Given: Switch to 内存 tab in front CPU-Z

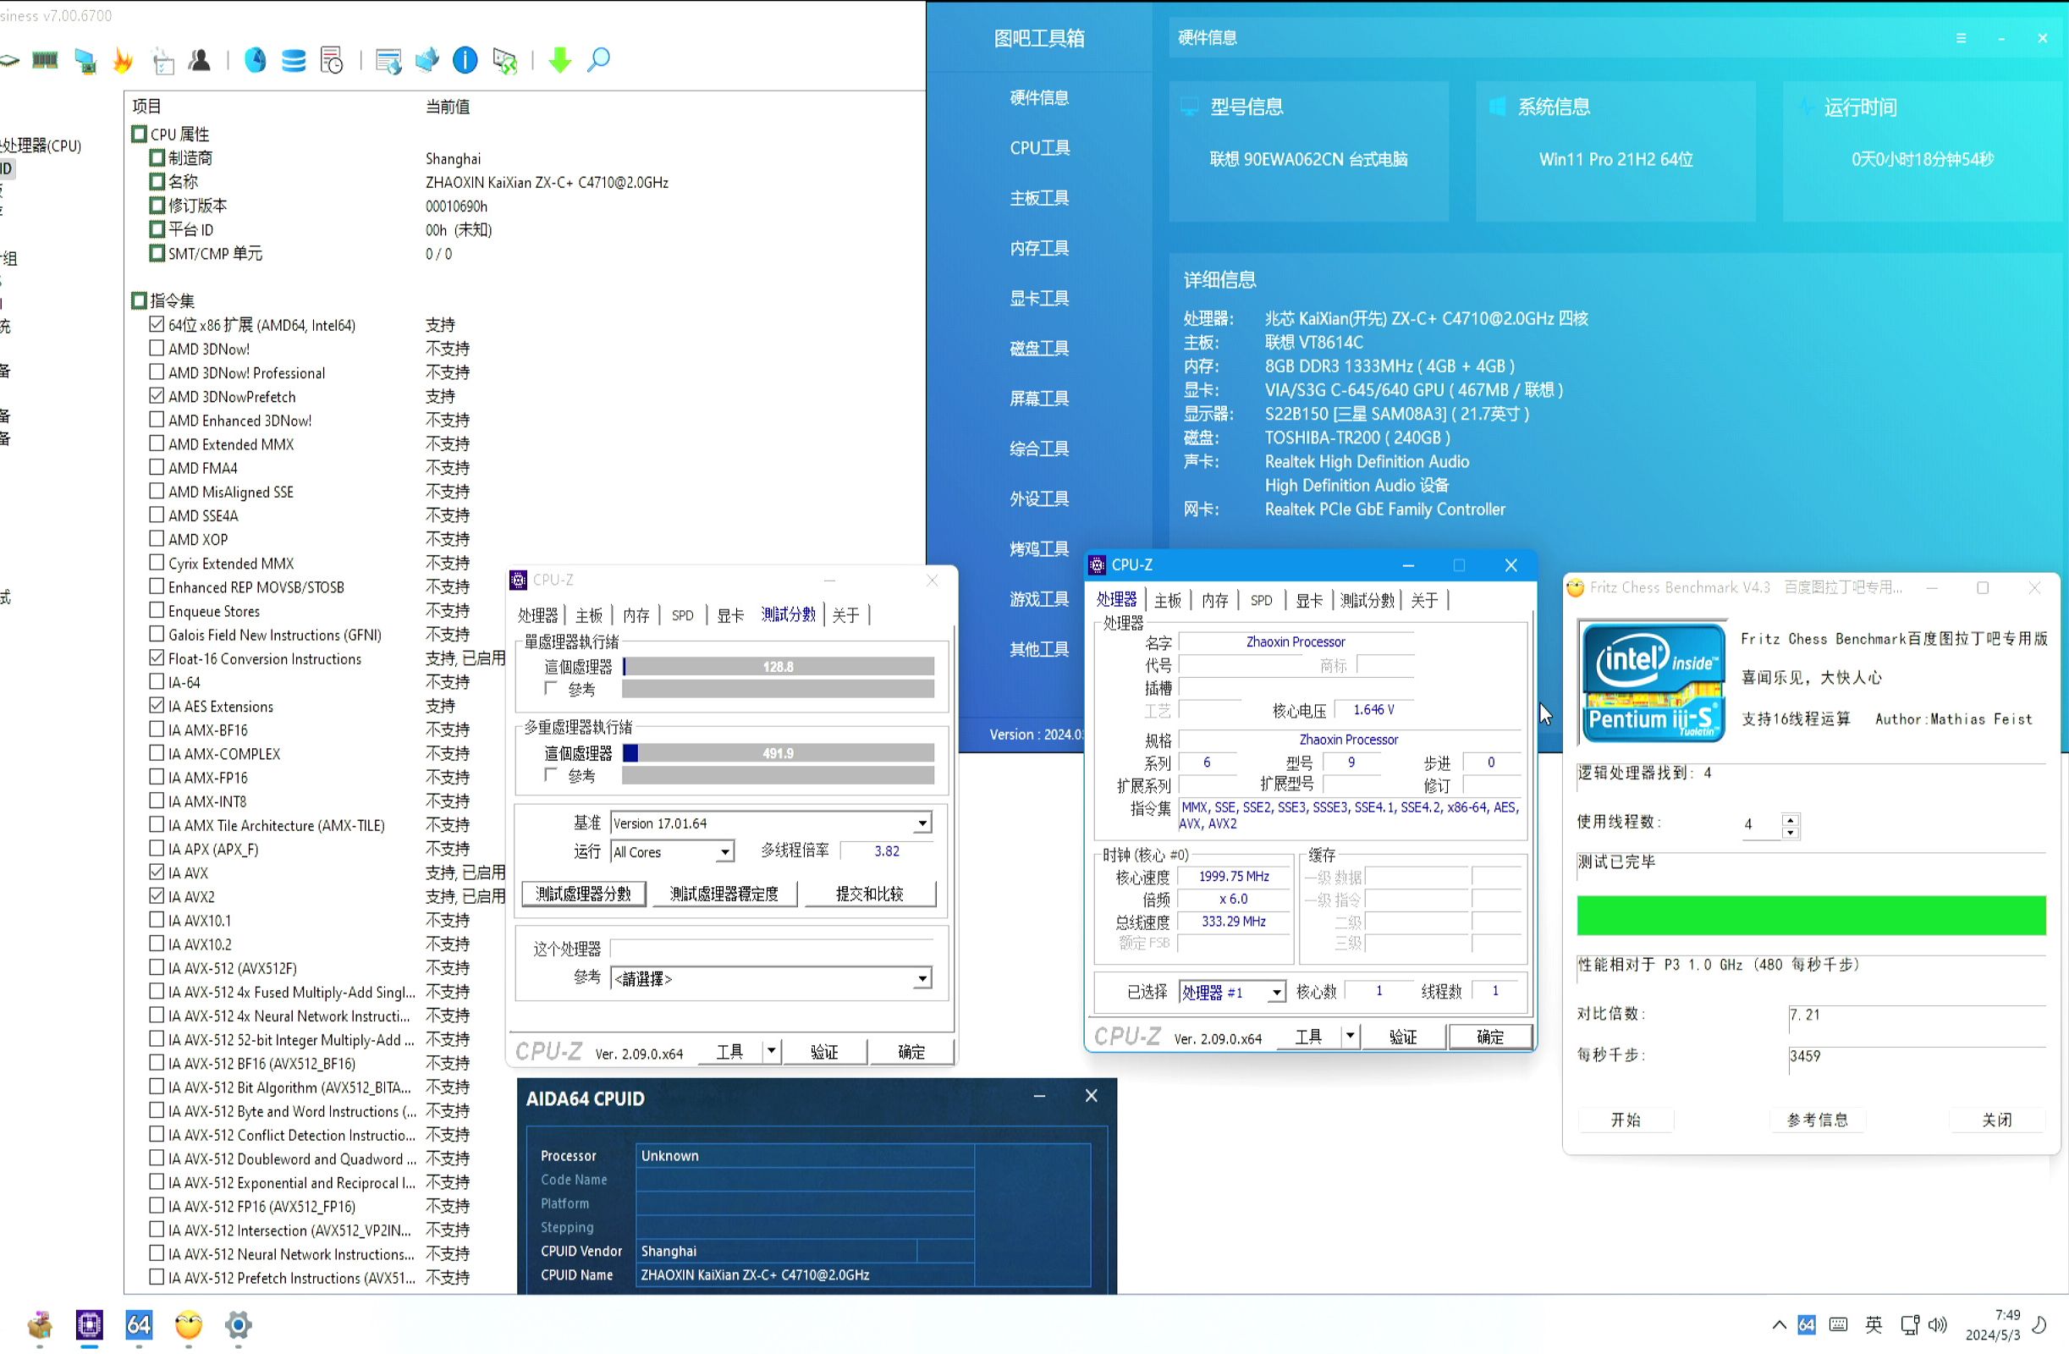Looking at the screenshot, I should click(x=1214, y=601).
